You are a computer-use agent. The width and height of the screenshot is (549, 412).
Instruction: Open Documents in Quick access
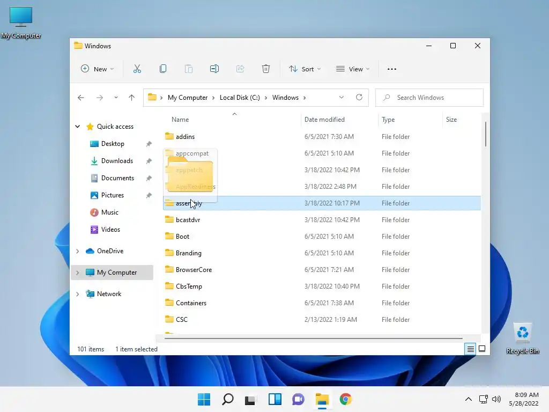[117, 178]
